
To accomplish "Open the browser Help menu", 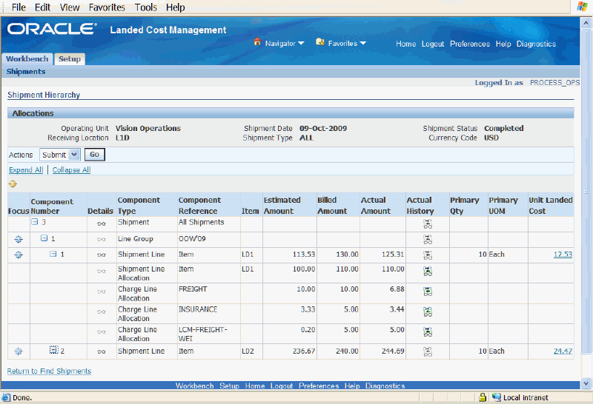I will click(x=175, y=7).
